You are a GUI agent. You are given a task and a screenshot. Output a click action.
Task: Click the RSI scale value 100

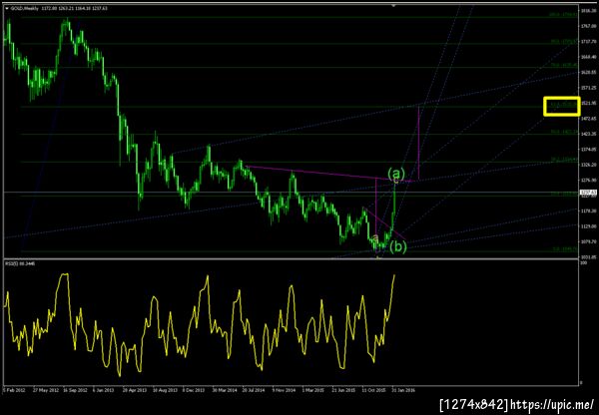pyautogui.click(x=584, y=263)
